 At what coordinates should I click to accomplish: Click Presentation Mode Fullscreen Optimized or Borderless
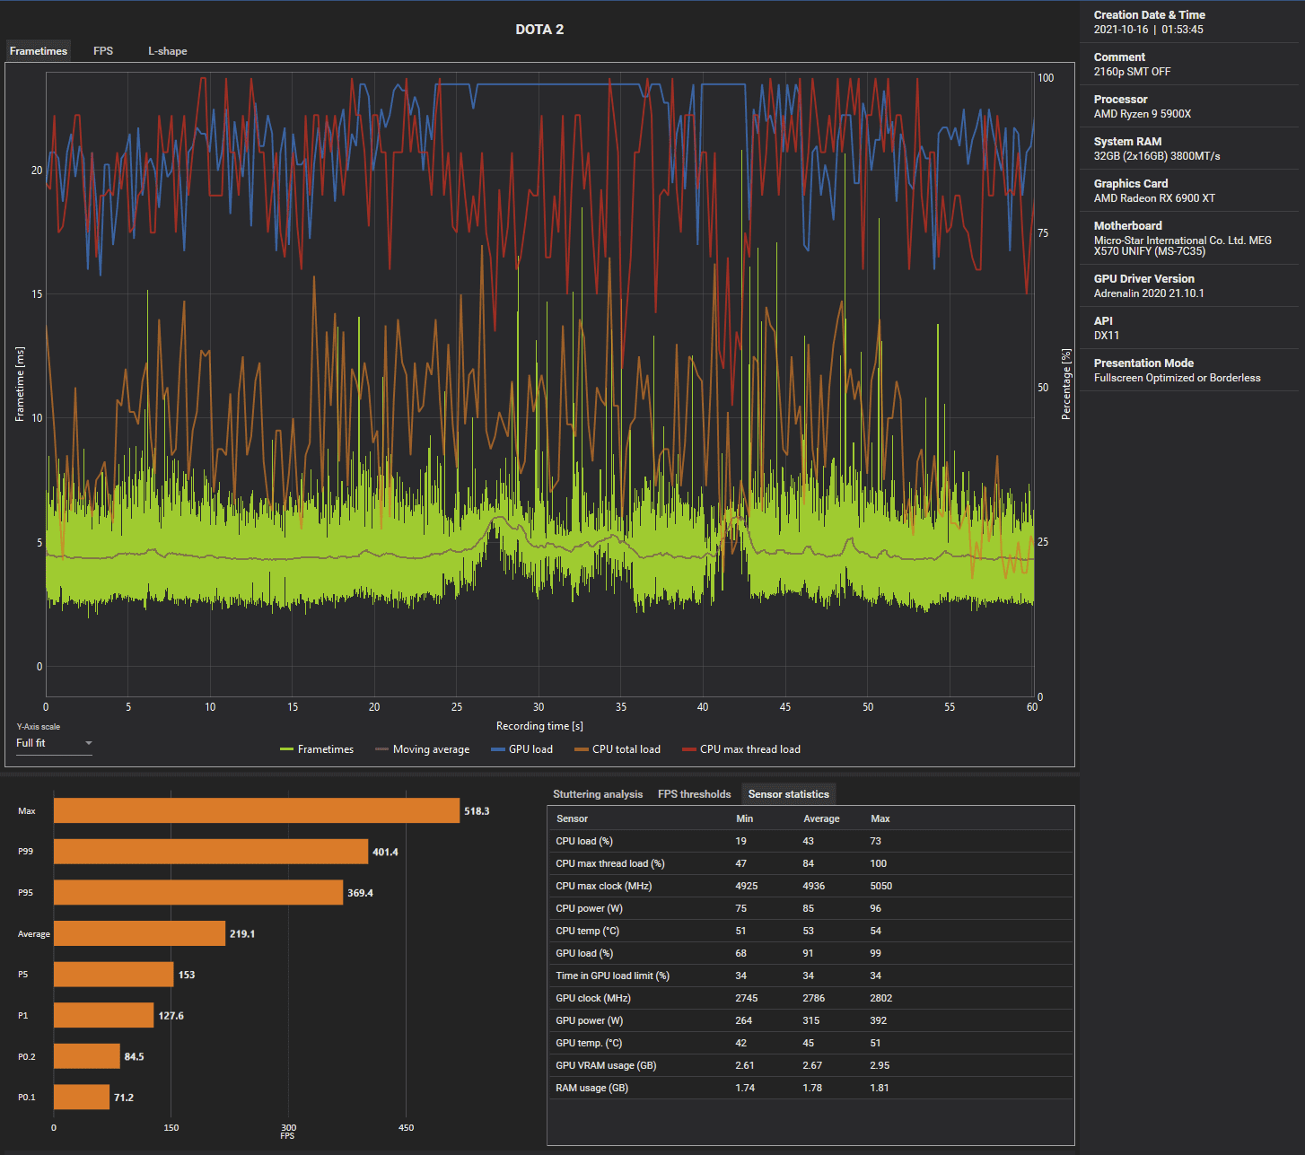point(1177,378)
